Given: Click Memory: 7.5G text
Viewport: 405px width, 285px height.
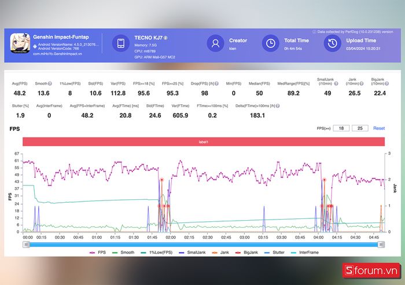Looking at the screenshot, I should (x=145, y=45).
